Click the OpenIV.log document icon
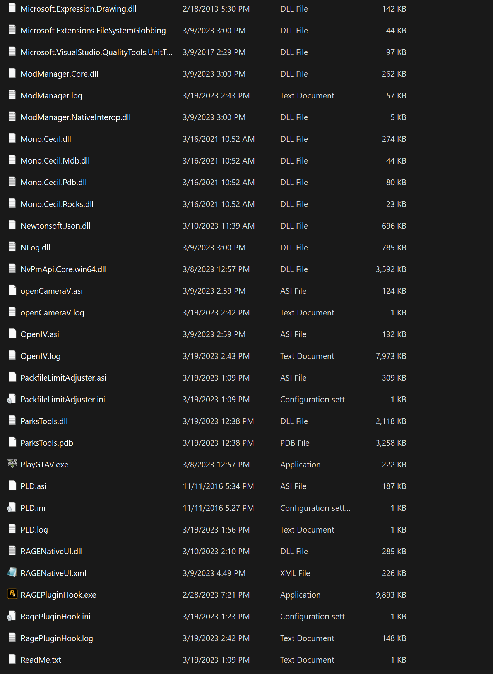This screenshot has width=493, height=674. (12, 355)
